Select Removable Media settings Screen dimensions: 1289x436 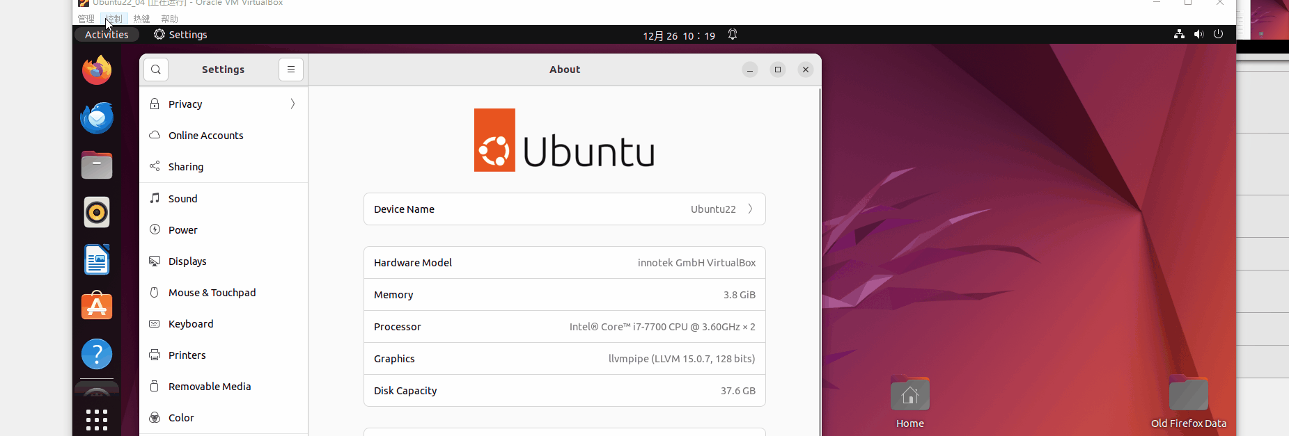[x=224, y=386]
